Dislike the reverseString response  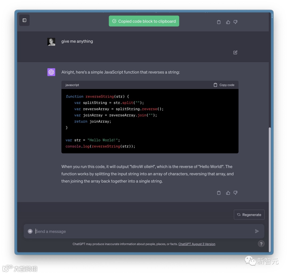point(235,193)
